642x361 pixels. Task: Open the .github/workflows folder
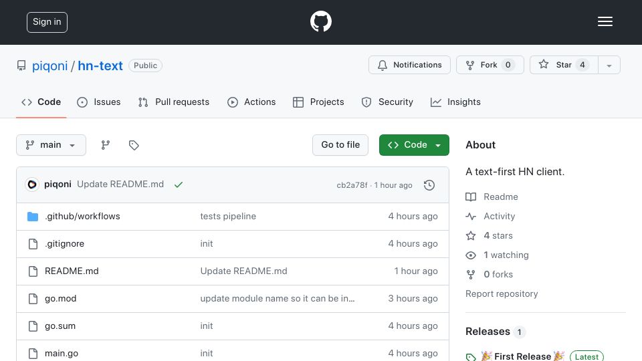click(82, 216)
